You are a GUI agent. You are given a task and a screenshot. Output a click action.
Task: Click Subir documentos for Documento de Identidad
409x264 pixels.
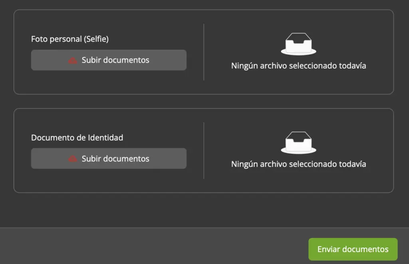tap(109, 158)
